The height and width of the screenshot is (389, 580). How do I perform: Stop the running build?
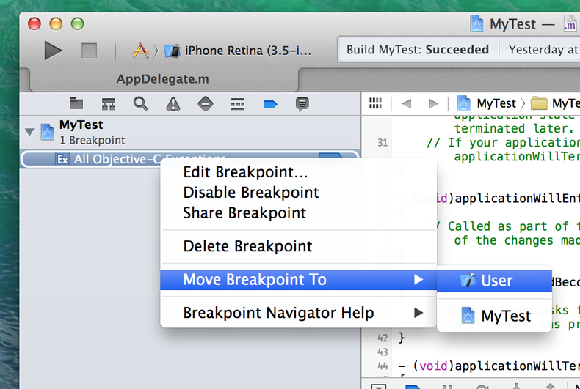click(x=89, y=51)
